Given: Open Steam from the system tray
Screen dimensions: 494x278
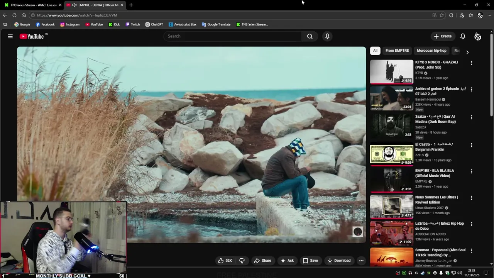Looking at the screenshot, I should point(422,273).
